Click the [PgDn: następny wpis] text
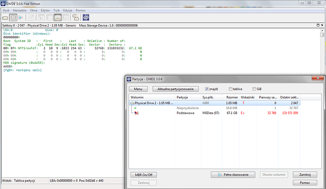Screen dimensions: 326x189 [23, 70]
